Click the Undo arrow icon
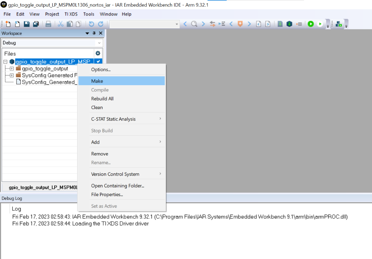This screenshot has width=372, height=259. coord(91,24)
